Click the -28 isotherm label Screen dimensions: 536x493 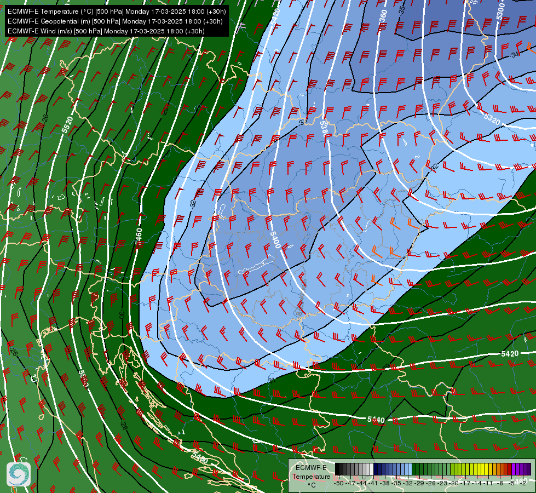[124, 426]
